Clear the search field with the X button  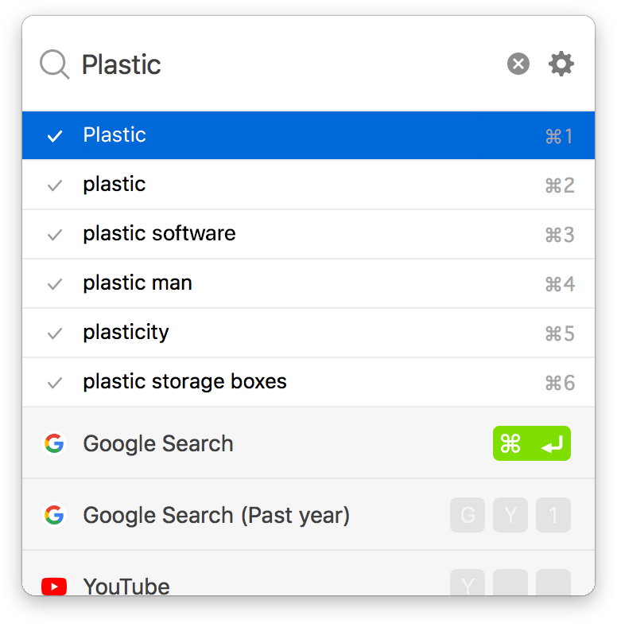point(518,64)
